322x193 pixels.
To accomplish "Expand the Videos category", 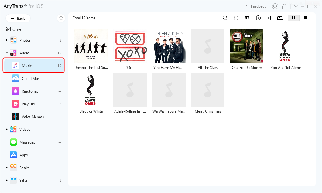I will 7,129.
